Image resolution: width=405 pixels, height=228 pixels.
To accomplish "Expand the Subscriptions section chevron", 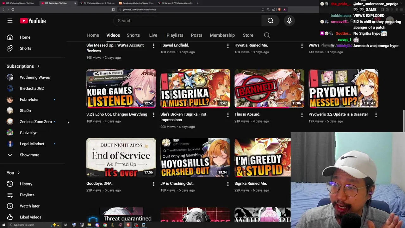I will coord(38,66).
